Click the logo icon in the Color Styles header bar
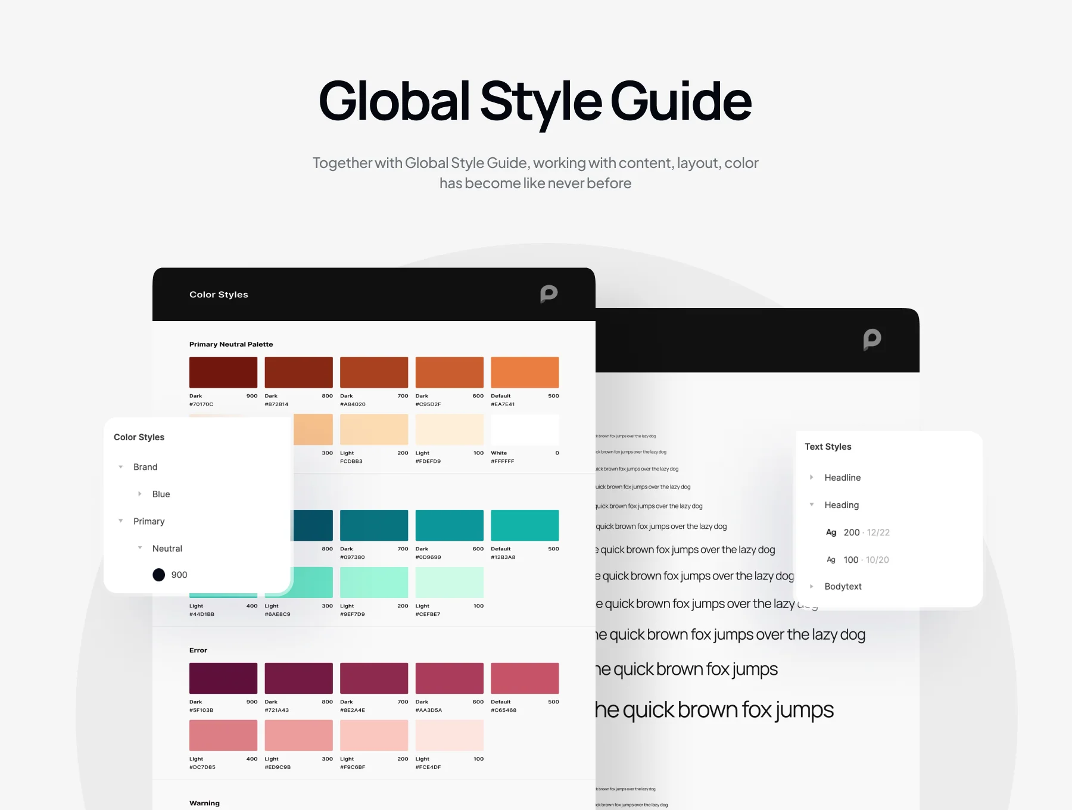The height and width of the screenshot is (810, 1072). (549, 294)
